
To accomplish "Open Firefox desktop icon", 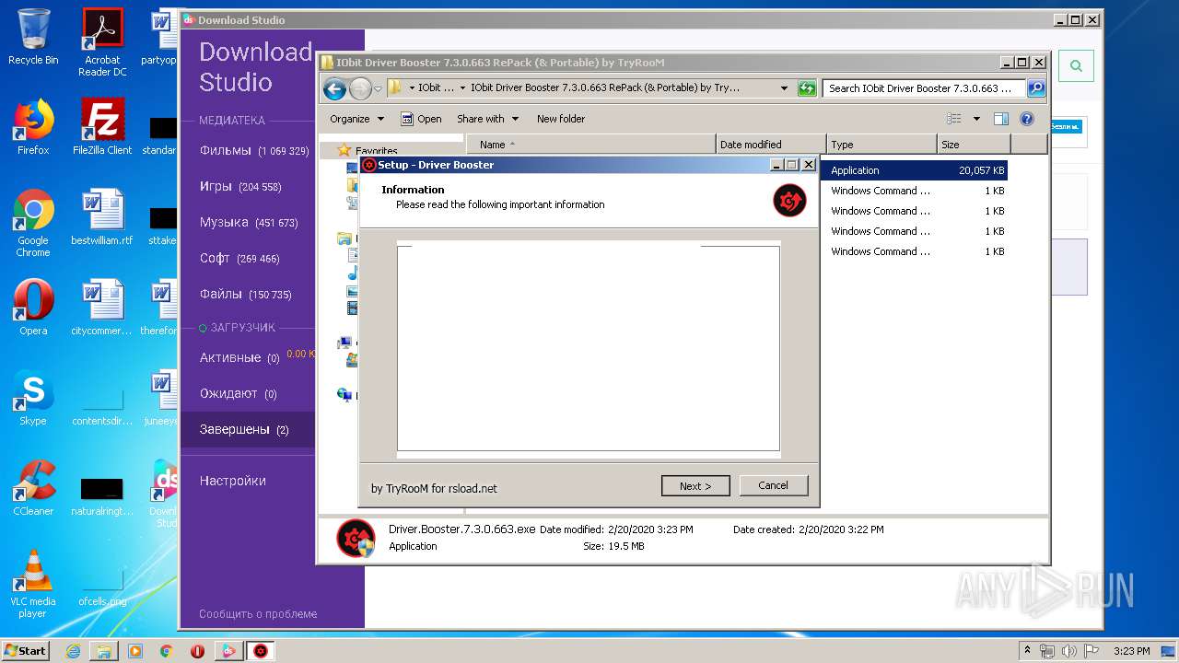I will (33, 127).
